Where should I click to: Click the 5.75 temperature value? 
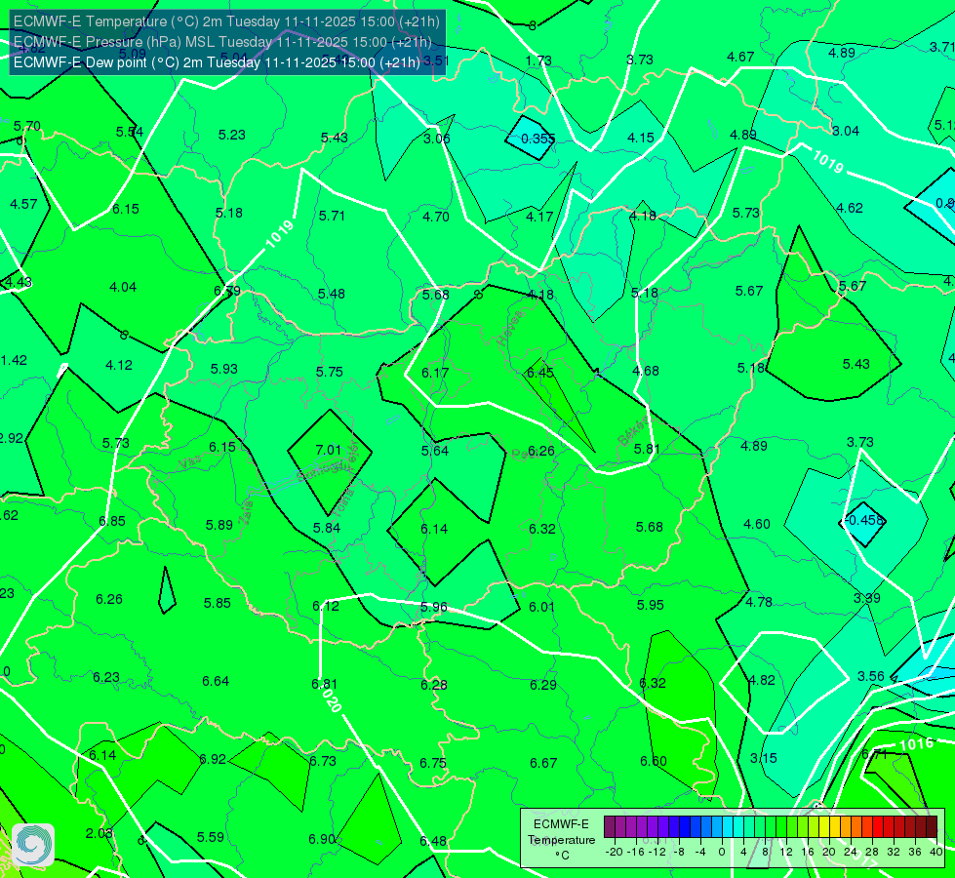tap(330, 372)
